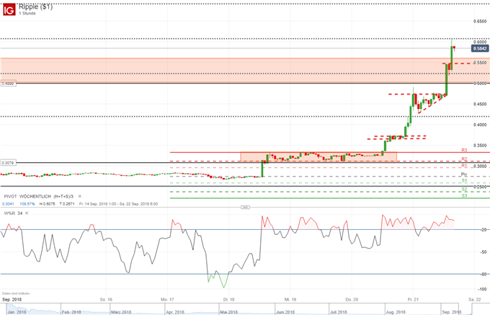Click the 0.4500 price axis label

tap(480, 104)
